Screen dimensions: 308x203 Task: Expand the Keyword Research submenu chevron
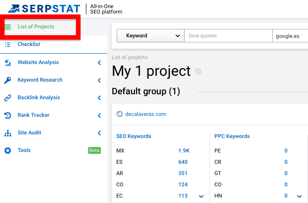click(99, 80)
